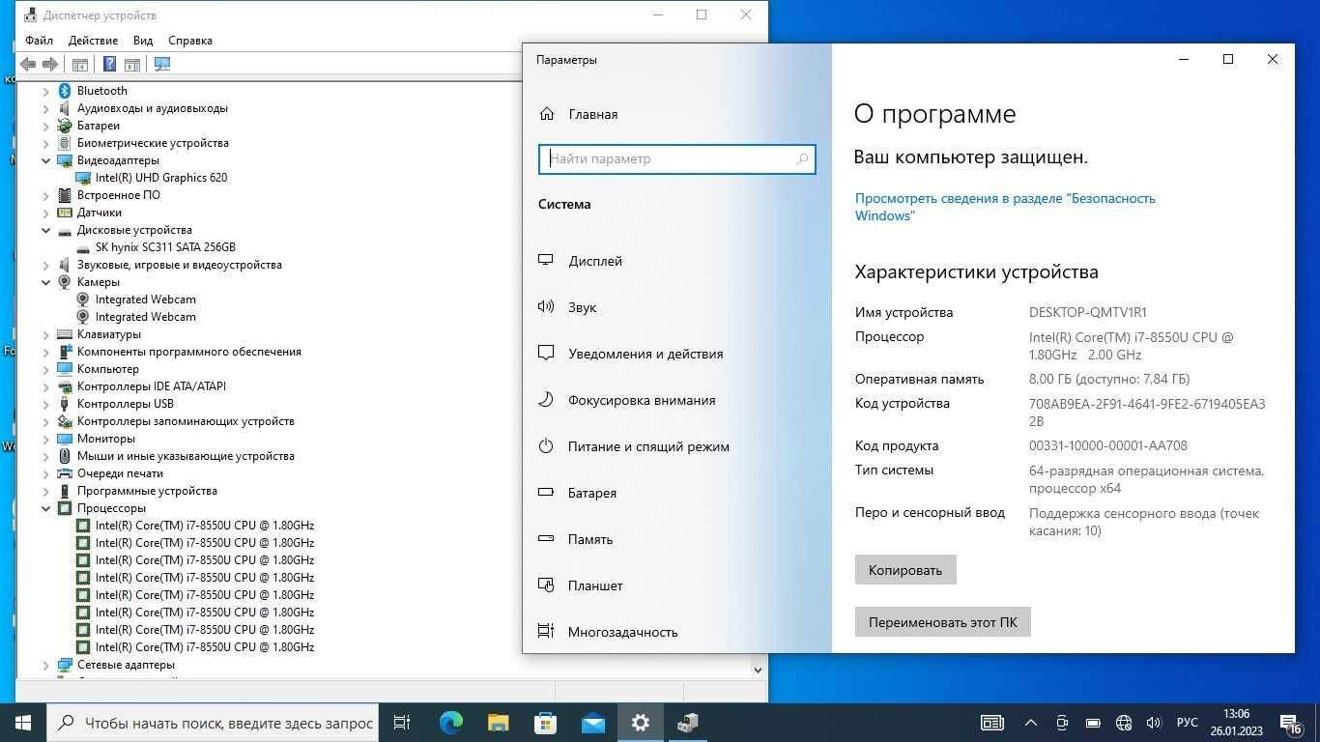Click the Копировать button
Screen dimensions: 1320x742
pos(905,570)
